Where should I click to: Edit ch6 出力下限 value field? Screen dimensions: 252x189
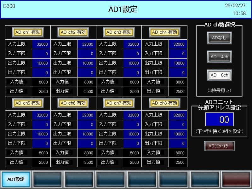(x=87, y=144)
